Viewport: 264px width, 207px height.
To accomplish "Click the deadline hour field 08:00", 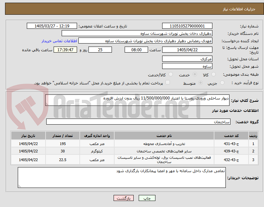I will 136,50.
